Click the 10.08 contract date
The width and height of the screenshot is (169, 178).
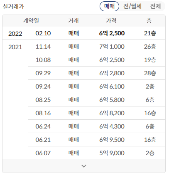pyautogui.click(x=43, y=60)
